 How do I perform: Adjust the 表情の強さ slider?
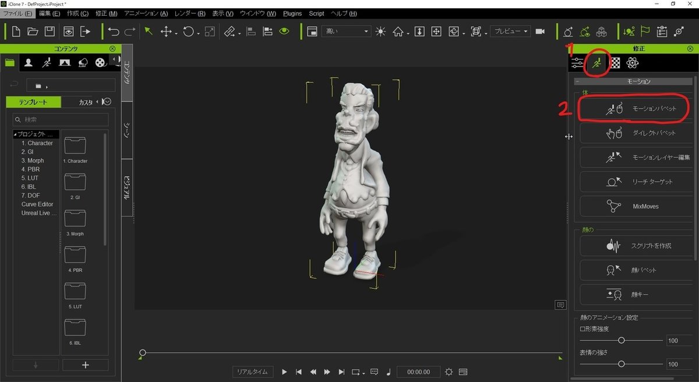pos(622,363)
